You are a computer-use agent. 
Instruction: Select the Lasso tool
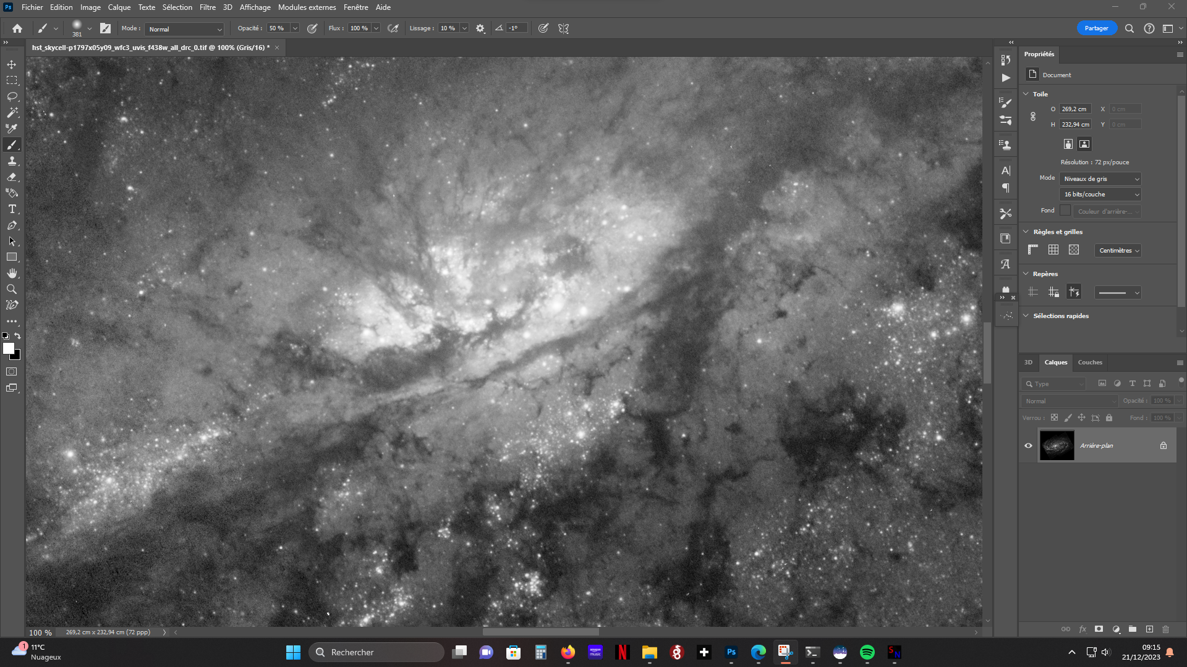[x=12, y=96]
